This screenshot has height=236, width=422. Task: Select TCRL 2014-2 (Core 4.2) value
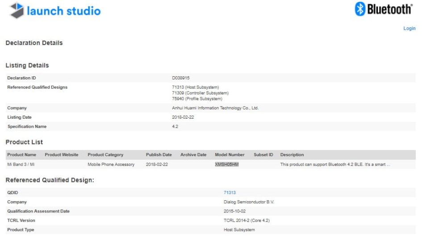click(247, 220)
